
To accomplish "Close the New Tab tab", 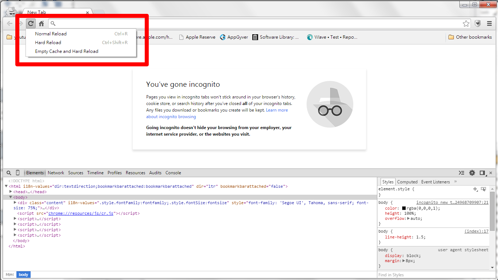I will (87, 12).
